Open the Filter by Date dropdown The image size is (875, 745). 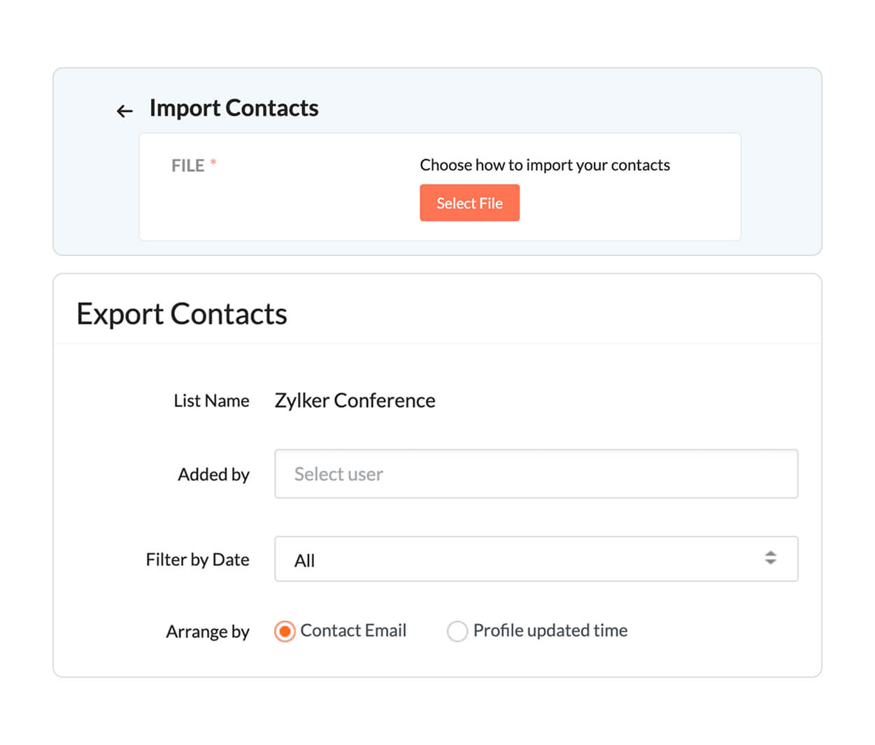(x=536, y=559)
